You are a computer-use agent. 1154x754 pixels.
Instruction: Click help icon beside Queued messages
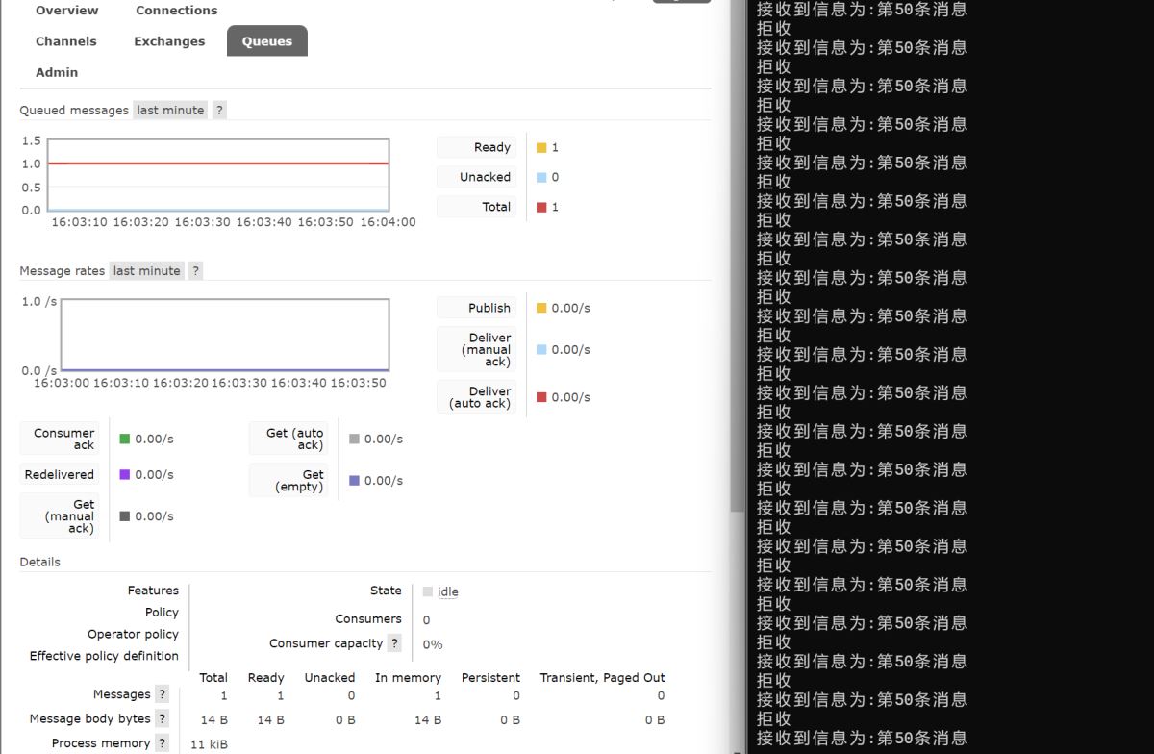[x=219, y=111]
